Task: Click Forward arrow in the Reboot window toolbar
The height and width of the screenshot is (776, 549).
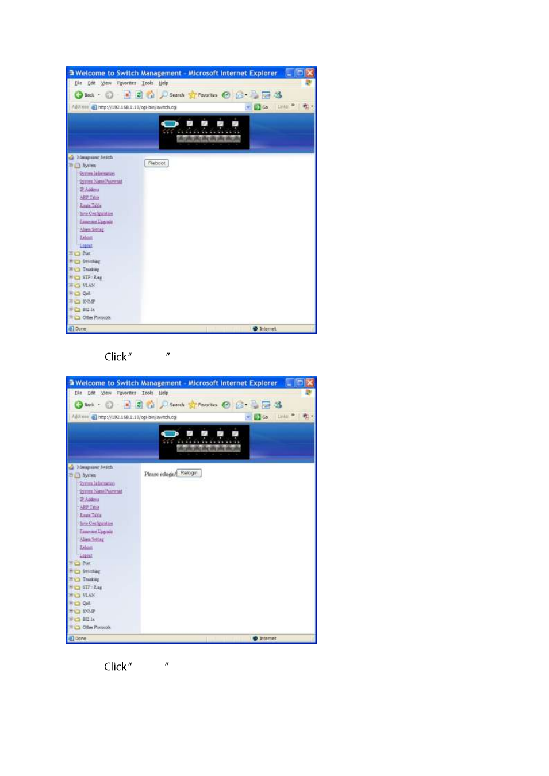Action: (109, 95)
